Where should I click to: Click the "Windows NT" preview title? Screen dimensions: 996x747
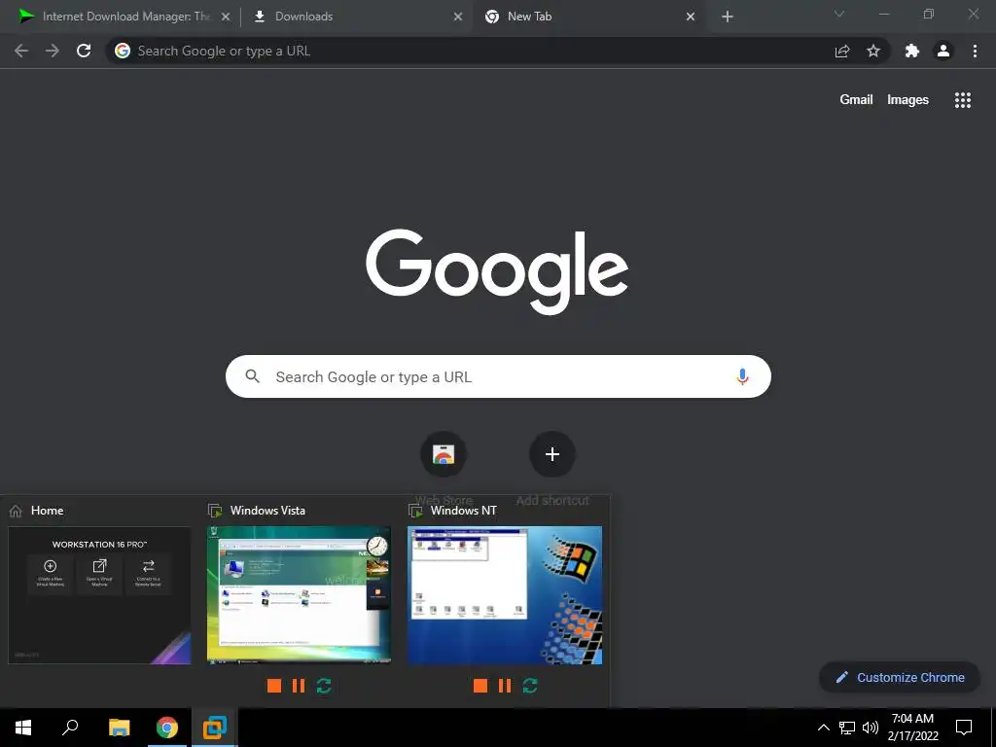pos(464,511)
